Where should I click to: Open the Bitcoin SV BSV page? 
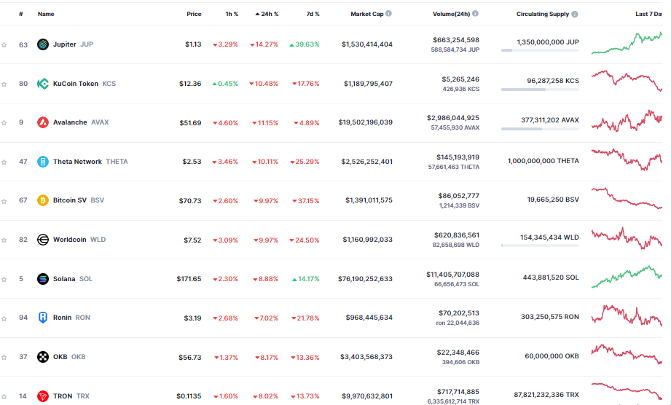[x=79, y=200]
